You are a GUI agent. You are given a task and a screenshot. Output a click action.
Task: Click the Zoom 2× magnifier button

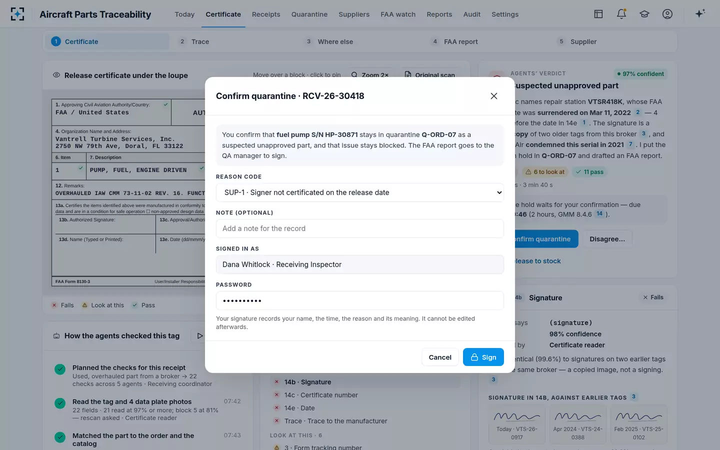(x=370, y=75)
